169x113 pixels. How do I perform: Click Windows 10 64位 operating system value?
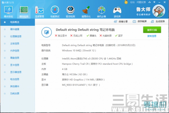click(x=79, y=51)
